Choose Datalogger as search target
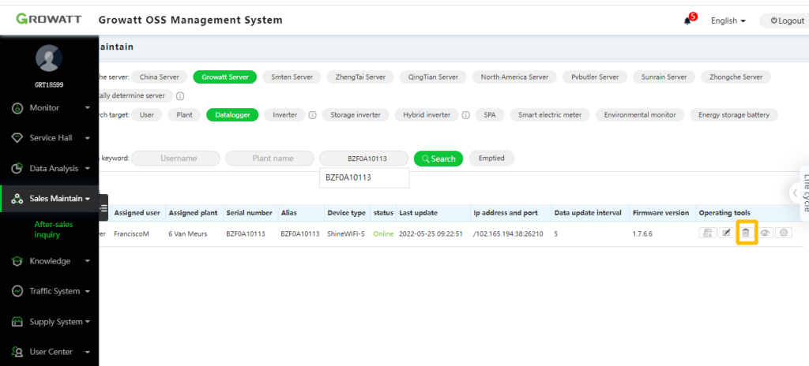Screen dimensions: 809x366 (232, 115)
